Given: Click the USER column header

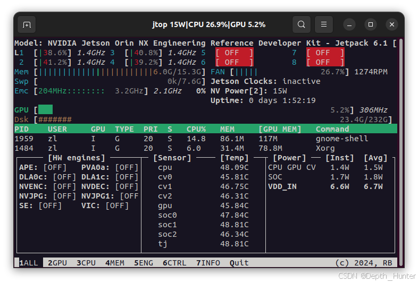Looking at the screenshot, I should point(57,129).
